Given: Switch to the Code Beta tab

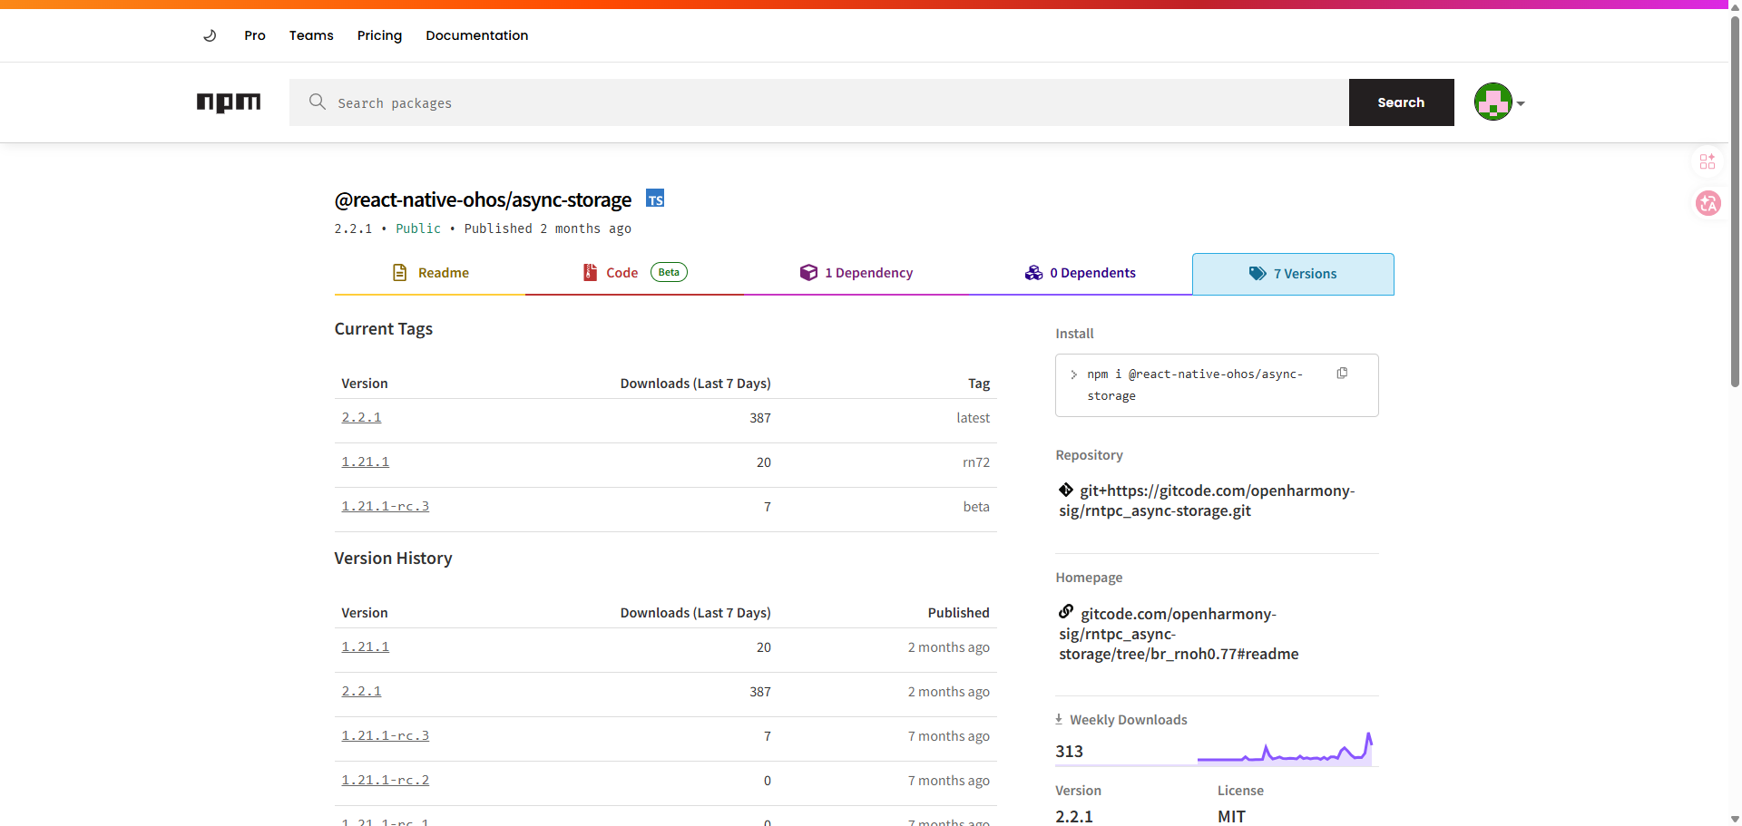Looking at the screenshot, I should pyautogui.click(x=634, y=273).
